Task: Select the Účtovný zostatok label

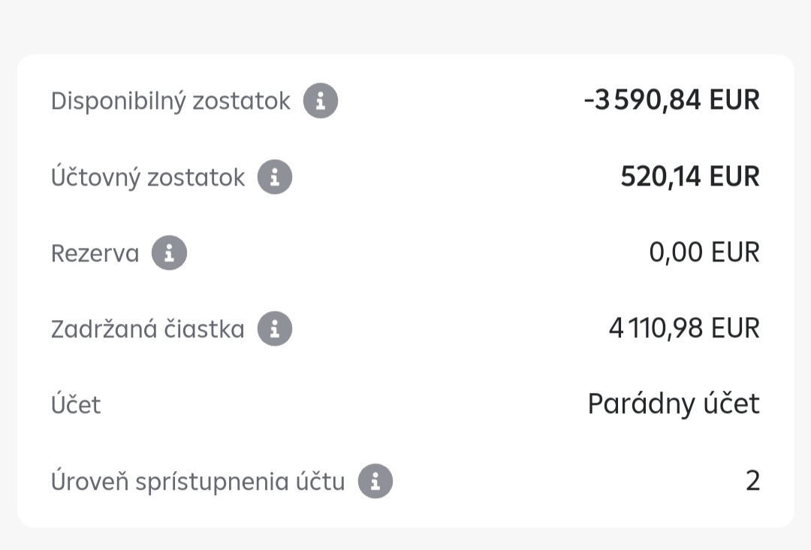Action: pyautogui.click(x=148, y=177)
